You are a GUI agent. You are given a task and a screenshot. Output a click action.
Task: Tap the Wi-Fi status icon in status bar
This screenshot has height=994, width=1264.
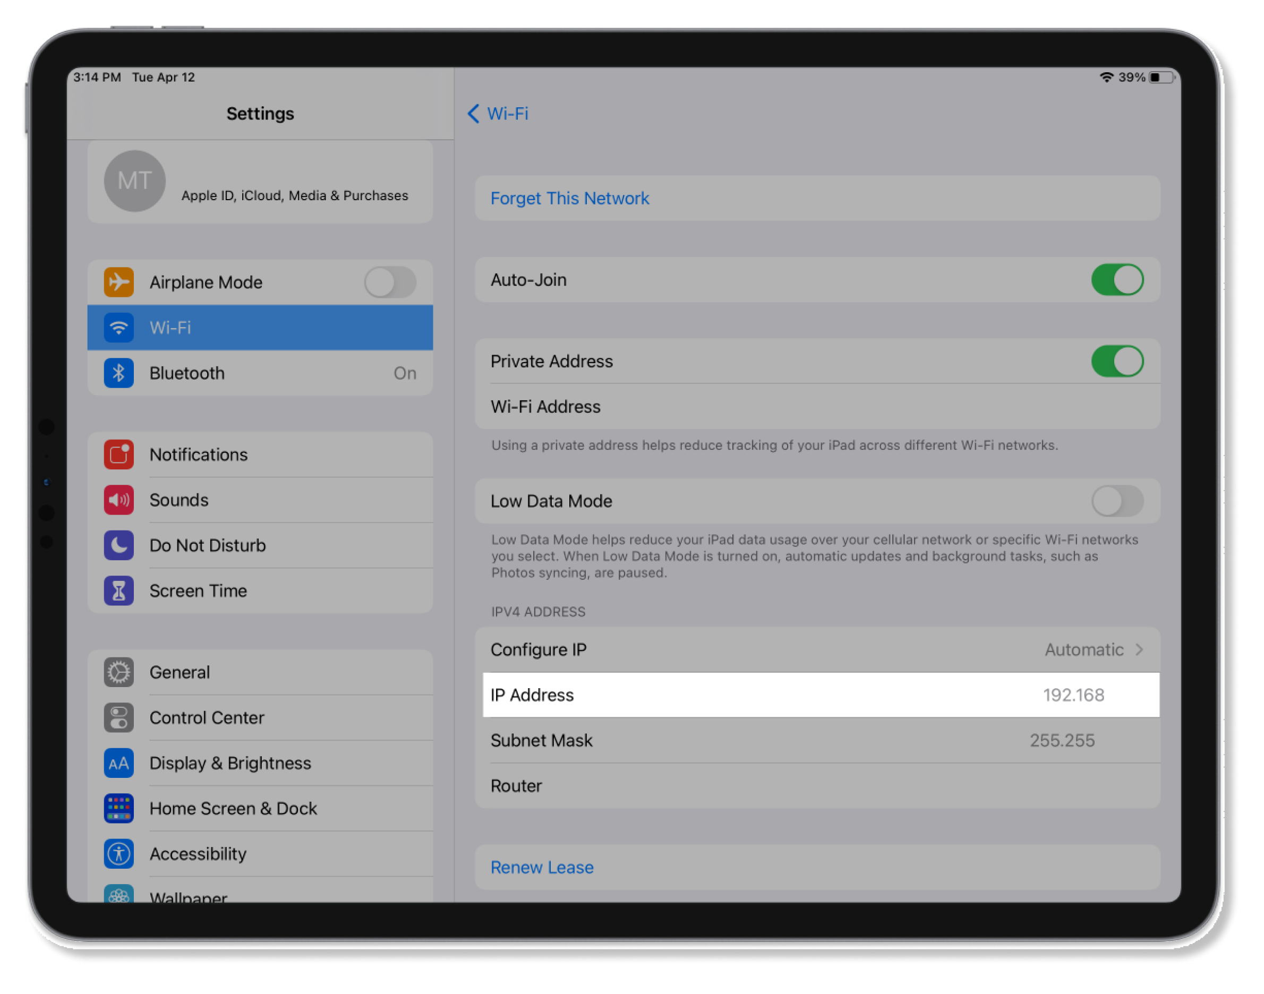(1106, 78)
